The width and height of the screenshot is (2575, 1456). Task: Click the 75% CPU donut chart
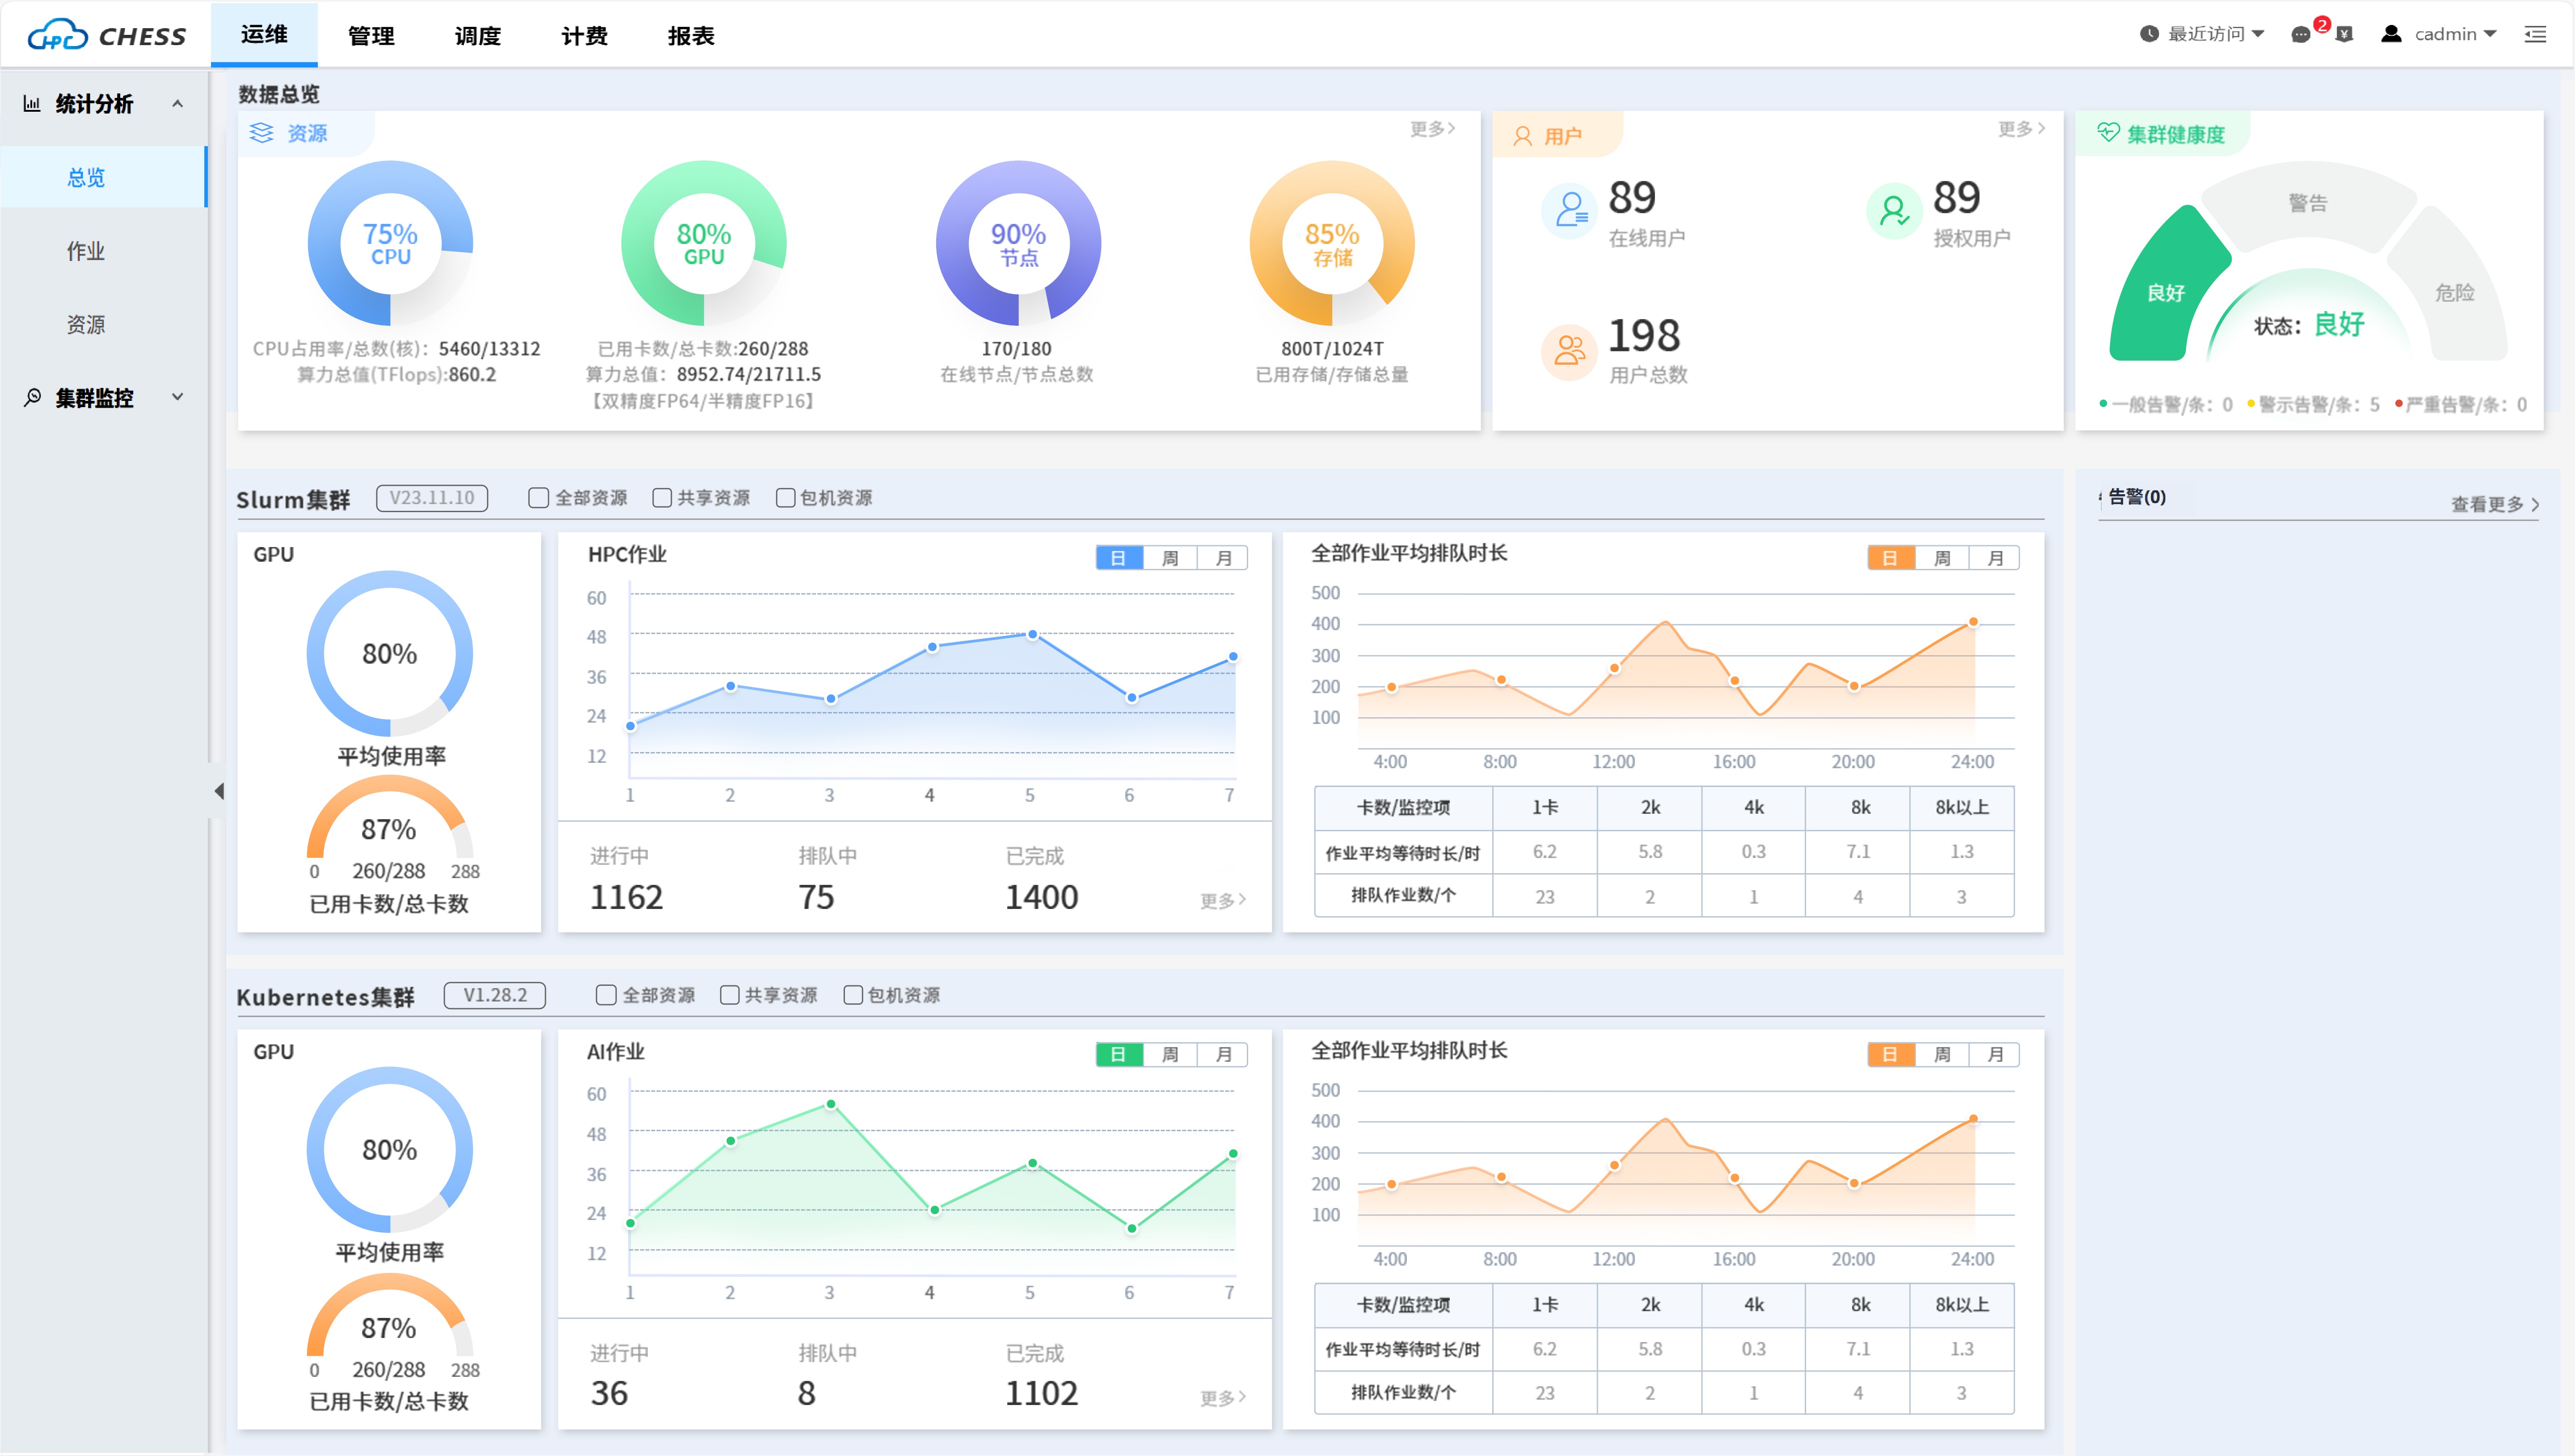[x=390, y=243]
